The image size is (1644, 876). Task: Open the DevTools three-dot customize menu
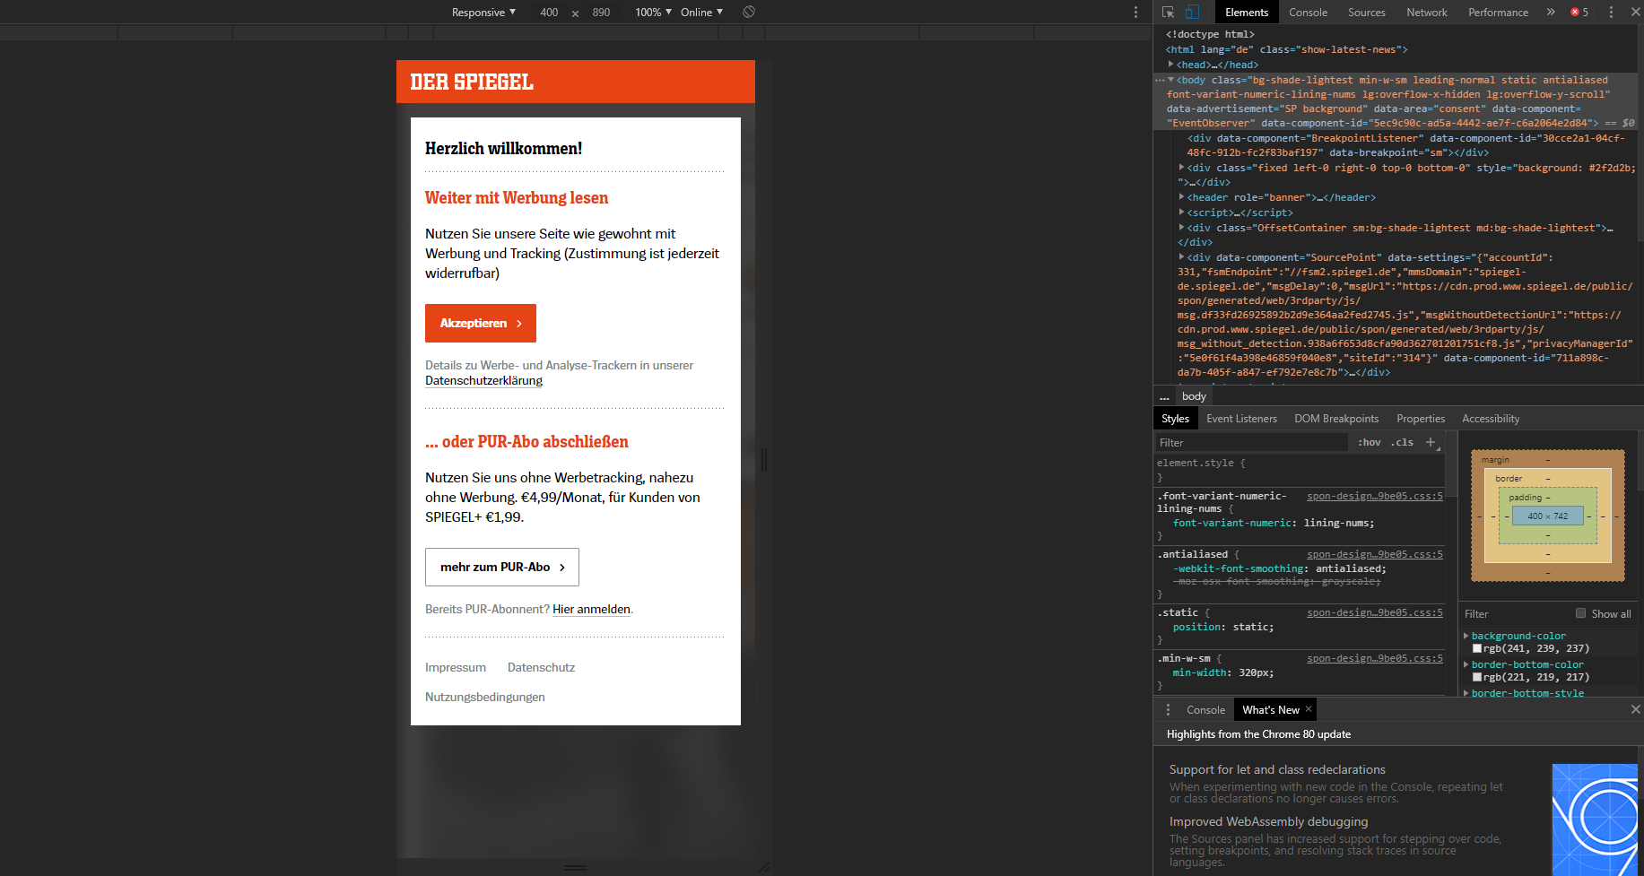1612,12
